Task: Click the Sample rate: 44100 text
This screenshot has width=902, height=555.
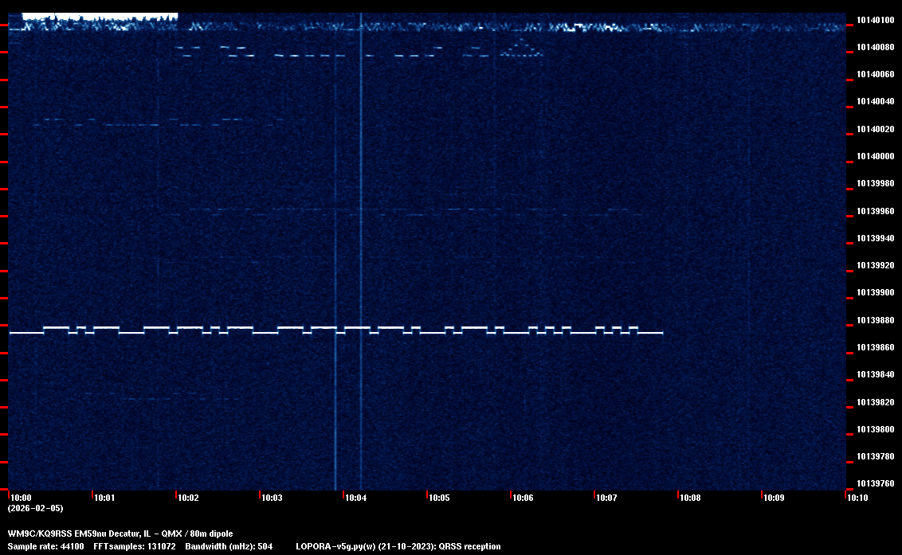Action: 45,546
